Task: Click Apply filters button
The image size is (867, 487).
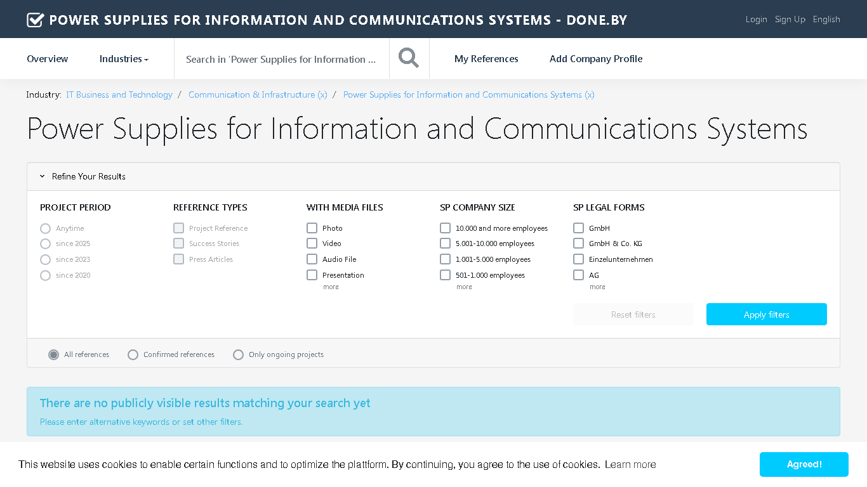Action: click(767, 315)
